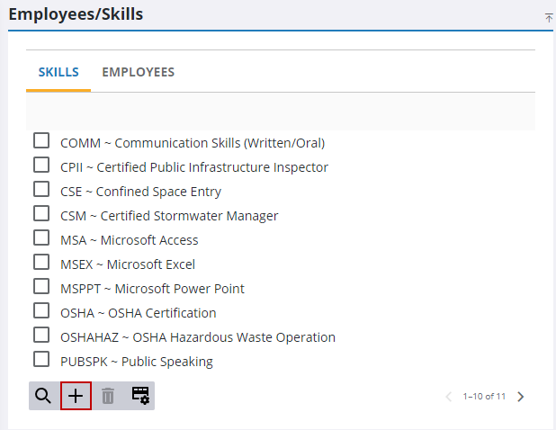This screenshot has width=556, height=430.
Task: Go to previous page of skills
Action: tap(449, 396)
